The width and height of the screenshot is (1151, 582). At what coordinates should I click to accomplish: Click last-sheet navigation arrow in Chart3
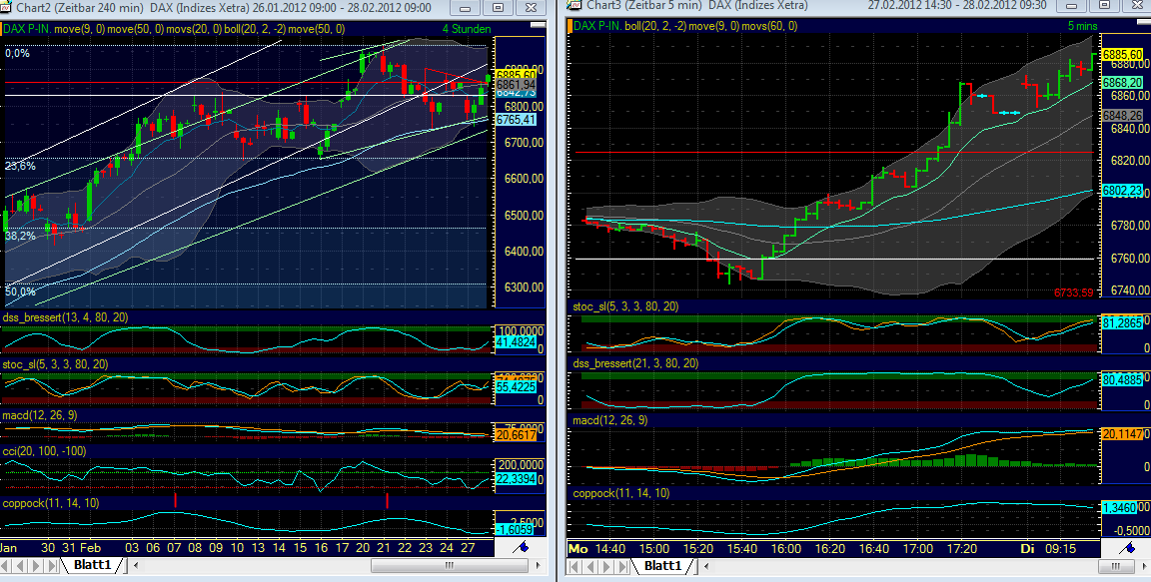[622, 566]
